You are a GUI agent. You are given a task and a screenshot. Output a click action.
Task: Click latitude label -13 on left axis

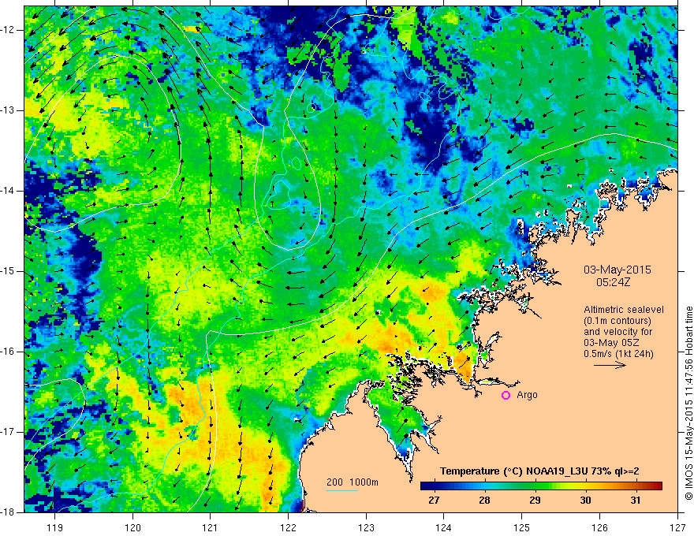tap(8, 110)
